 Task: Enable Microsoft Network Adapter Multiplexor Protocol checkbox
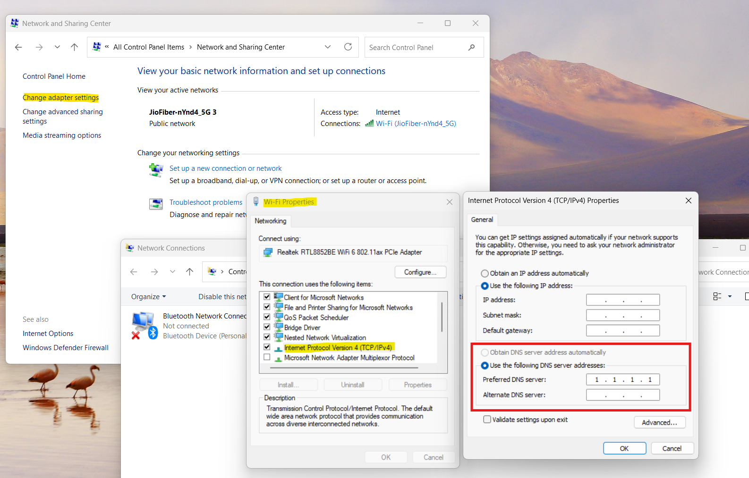pos(267,358)
